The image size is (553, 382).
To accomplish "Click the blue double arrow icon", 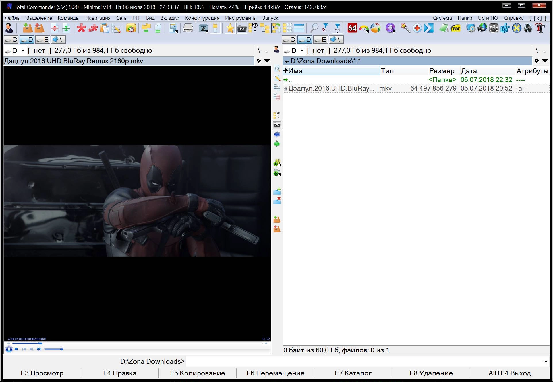I will point(429,28).
